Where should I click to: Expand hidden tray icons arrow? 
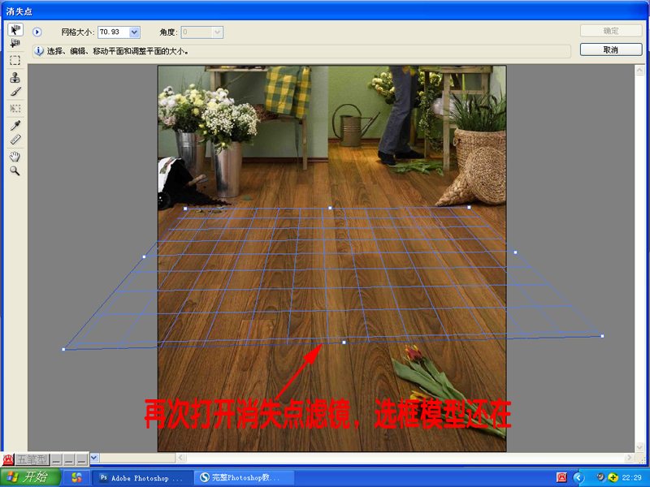(x=578, y=477)
